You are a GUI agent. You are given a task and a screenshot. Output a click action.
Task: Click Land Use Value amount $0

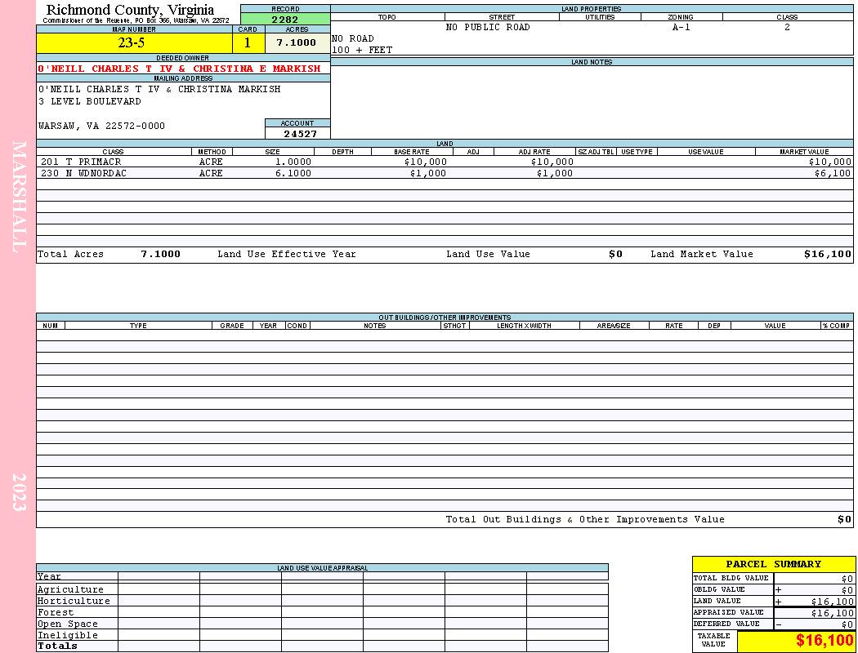pos(615,254)
